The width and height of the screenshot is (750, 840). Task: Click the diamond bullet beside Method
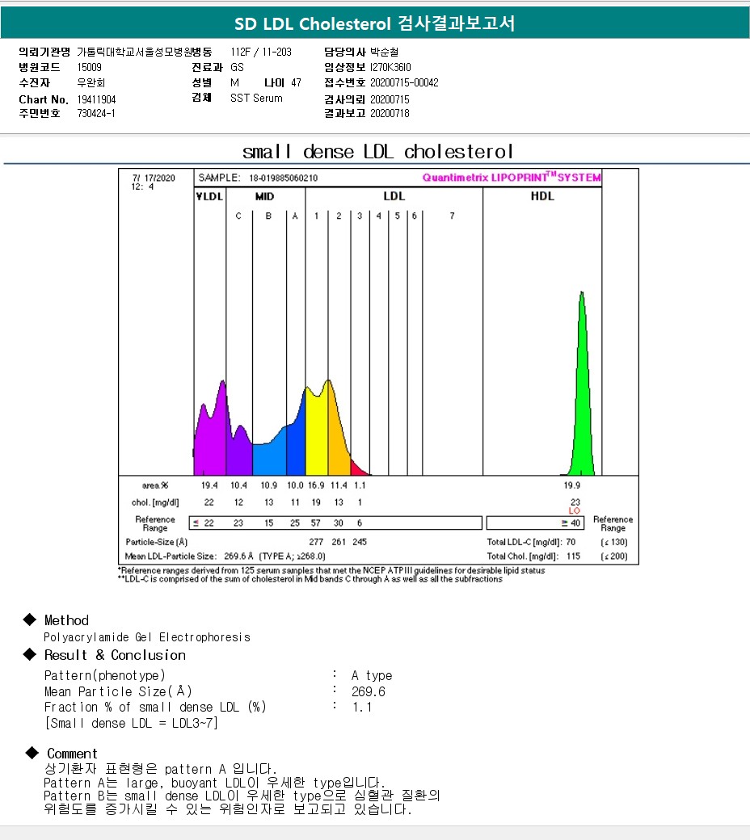[x=30, y=619]
